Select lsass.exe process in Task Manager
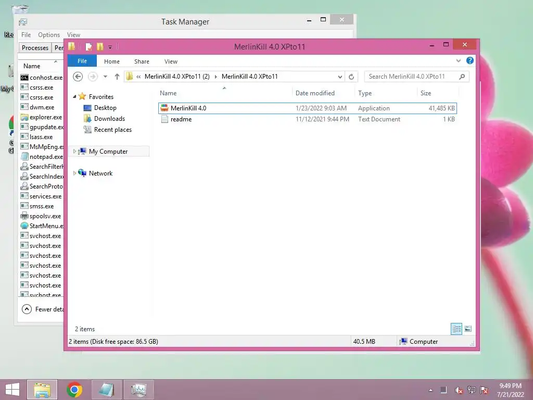The image size is (533, 400). point(42,137)
